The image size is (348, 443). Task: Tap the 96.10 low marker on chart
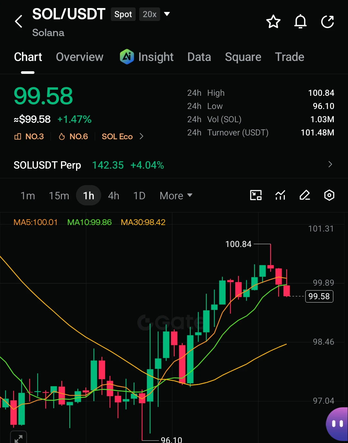(x=171, y=439)
